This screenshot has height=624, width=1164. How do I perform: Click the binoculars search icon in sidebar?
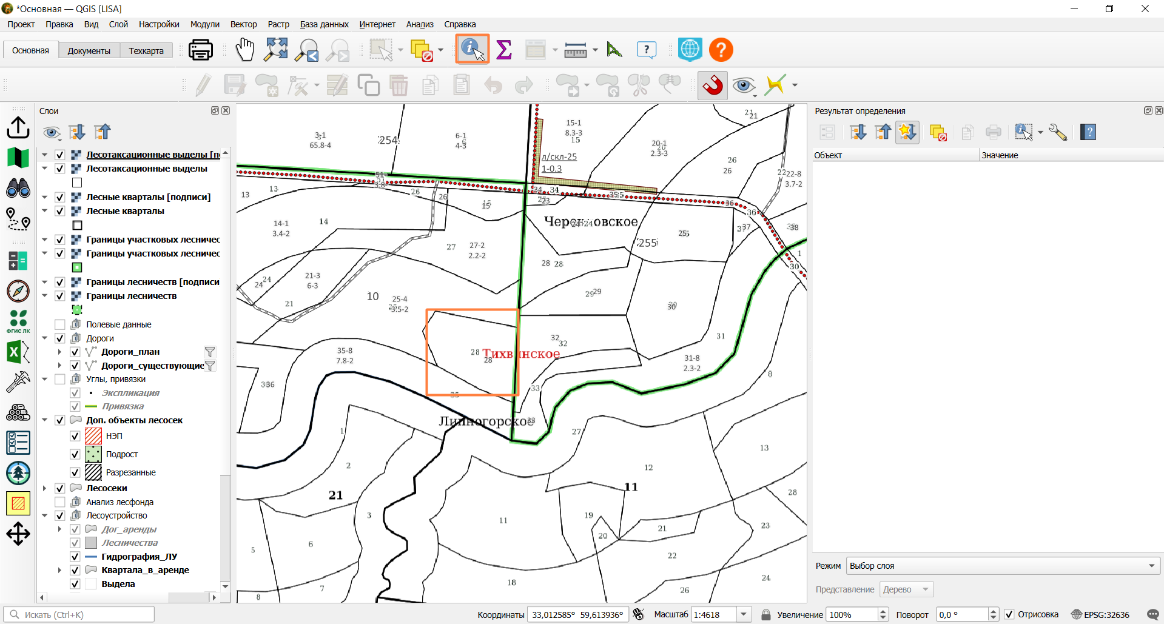click(18, 189)
